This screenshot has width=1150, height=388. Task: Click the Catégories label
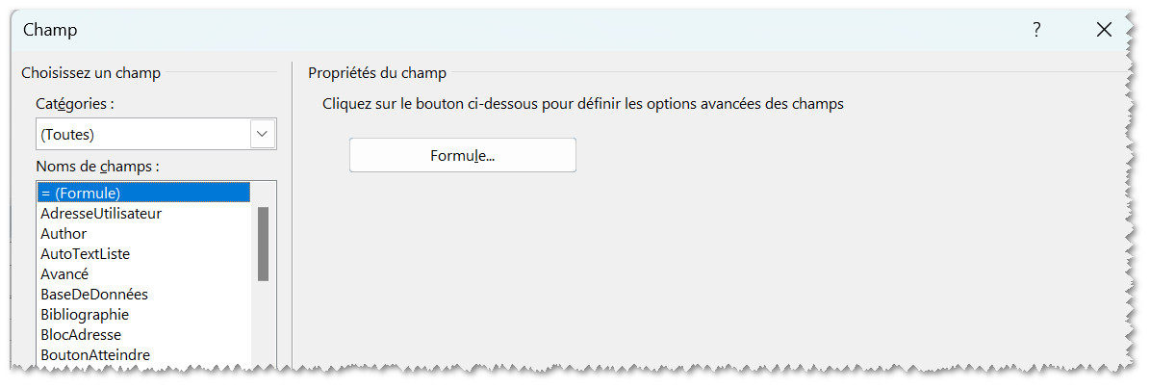[75, 103]
